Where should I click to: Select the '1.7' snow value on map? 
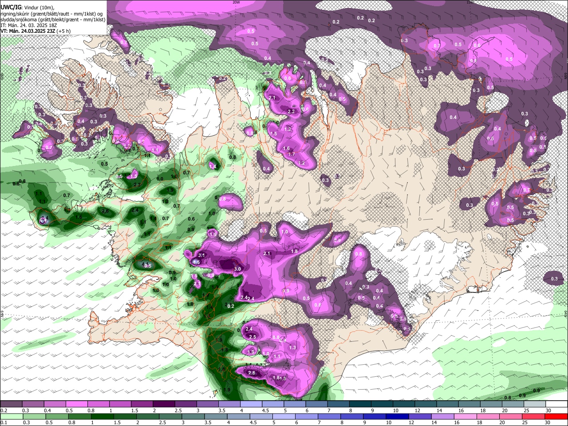coord(292,154)
